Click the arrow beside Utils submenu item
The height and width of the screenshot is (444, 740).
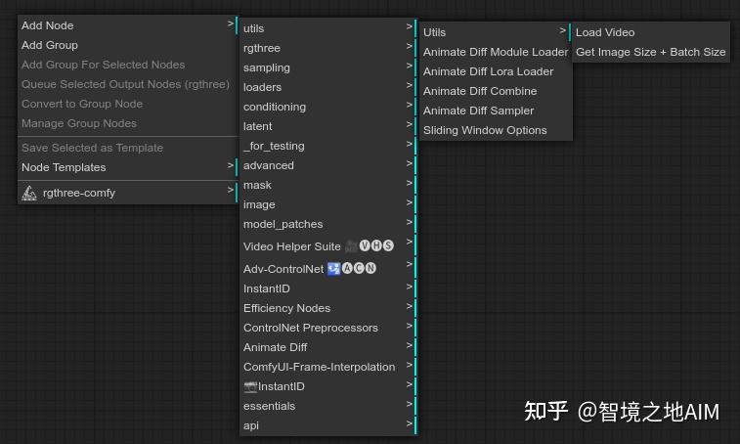[x=562, y=30]
